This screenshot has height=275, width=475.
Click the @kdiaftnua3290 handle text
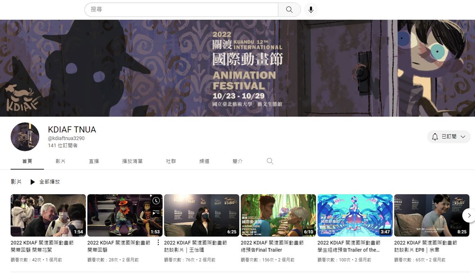(x=66, y=138)
